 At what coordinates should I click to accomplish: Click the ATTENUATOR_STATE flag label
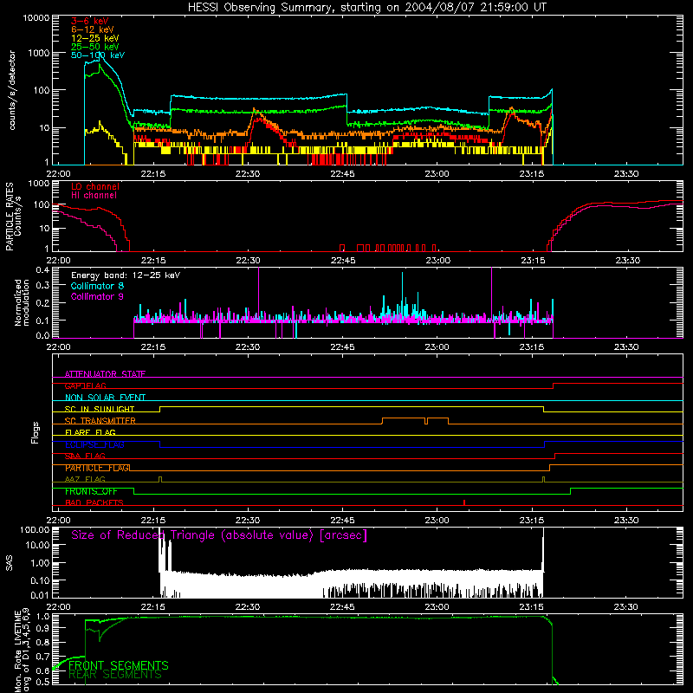click(105, 374)
